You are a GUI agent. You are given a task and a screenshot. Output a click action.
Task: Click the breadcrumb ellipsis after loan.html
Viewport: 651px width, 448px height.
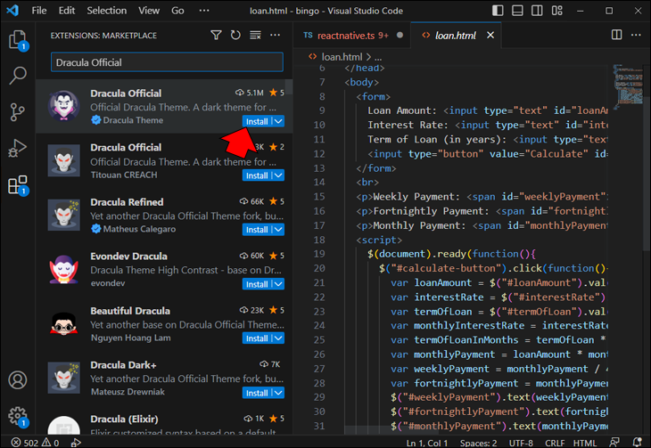378,57
